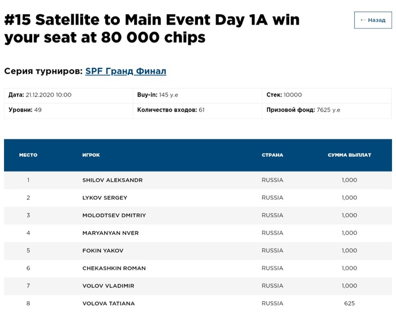
Task: Select VOLOV VLADIMIR row
Action: coord(109,286)
